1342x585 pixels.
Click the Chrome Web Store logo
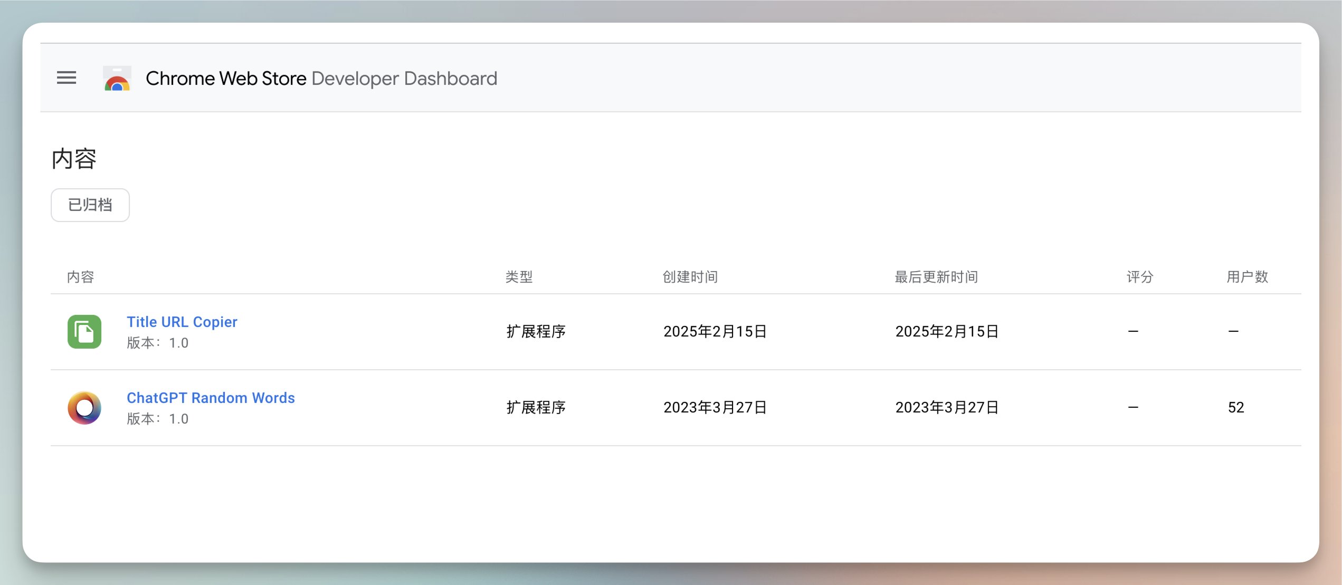117,78
